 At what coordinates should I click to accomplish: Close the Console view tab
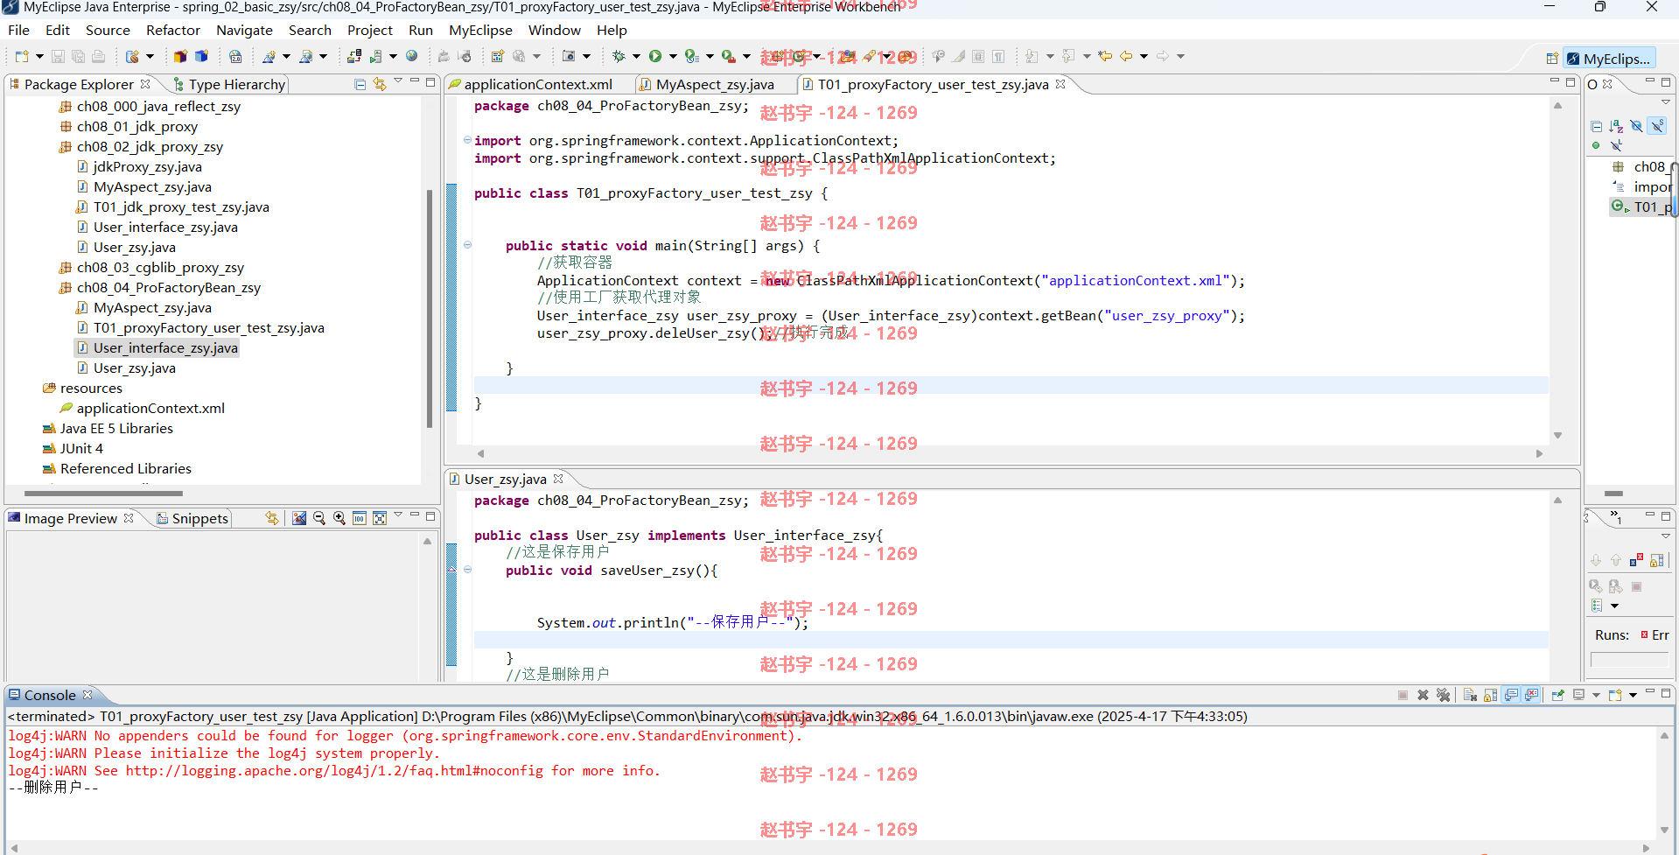pyautogui.click(x=87, y=695)
